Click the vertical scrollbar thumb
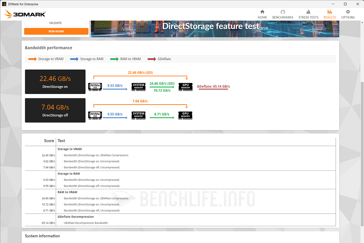364x243 pixels. click(362, 154)
